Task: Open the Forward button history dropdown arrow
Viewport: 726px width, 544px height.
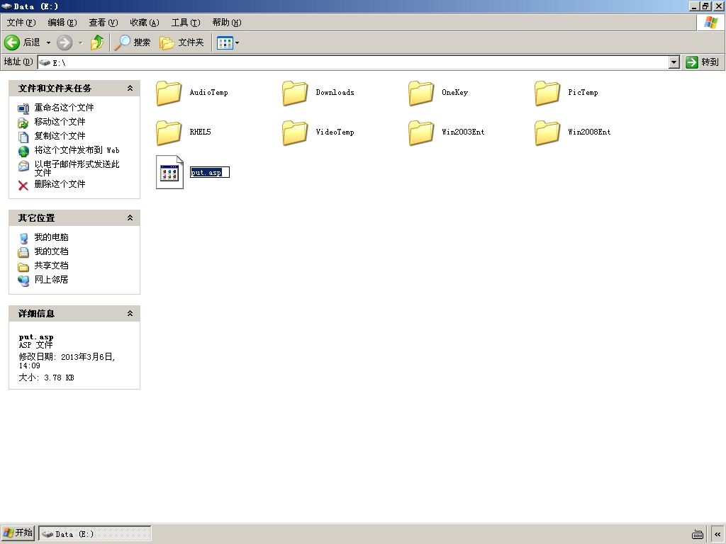Action: 80,42
